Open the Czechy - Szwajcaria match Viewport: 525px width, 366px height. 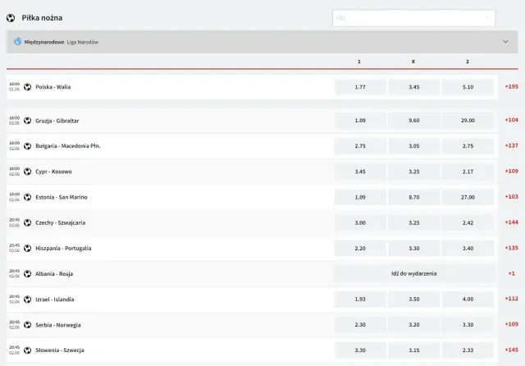[60, 222]
